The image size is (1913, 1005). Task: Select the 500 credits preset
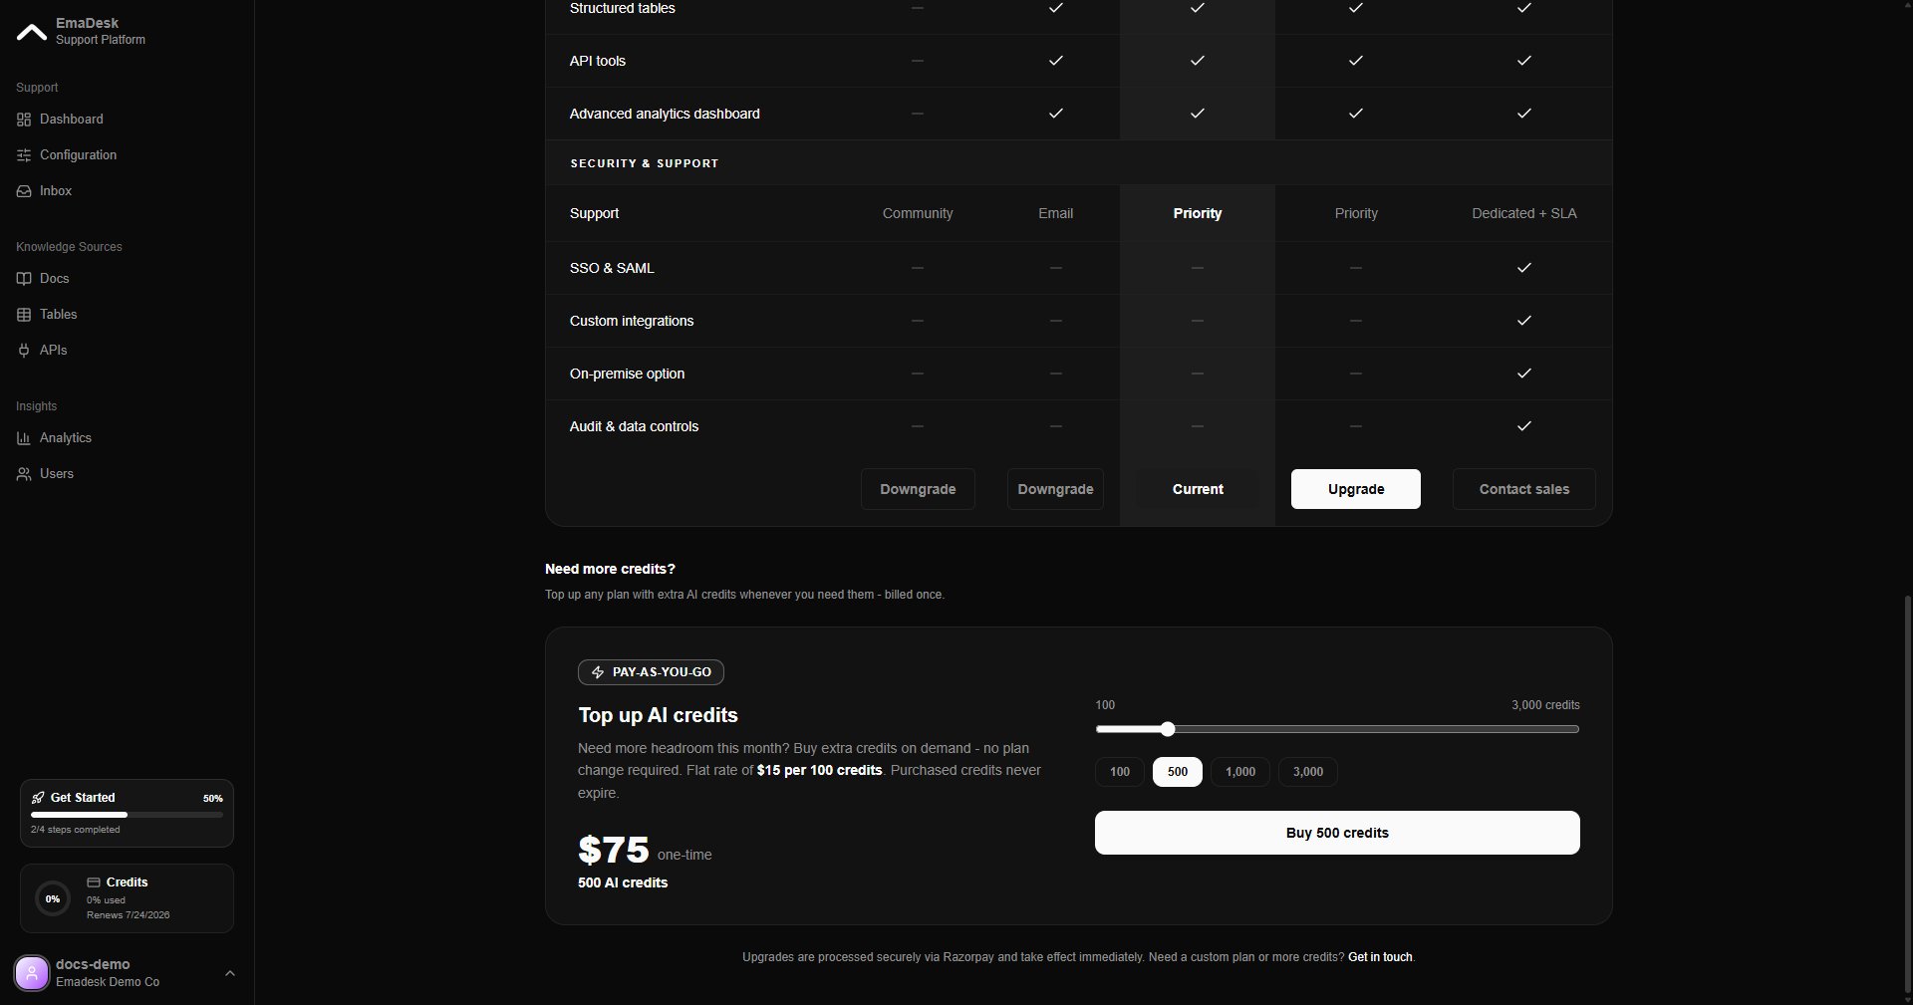(1178, 772)
